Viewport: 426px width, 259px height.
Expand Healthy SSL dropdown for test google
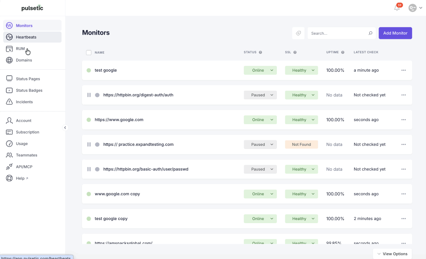[x=301, y=70]
